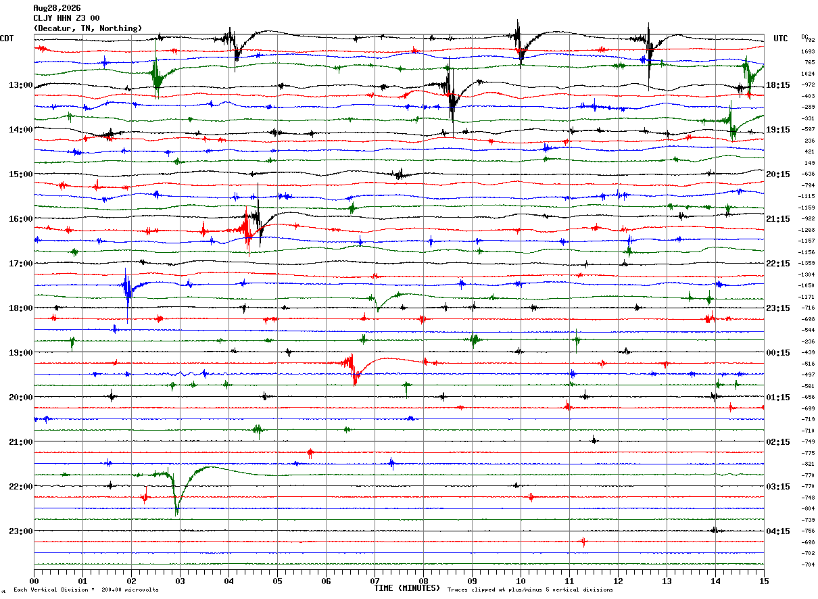The width and height of the screenshot is (818, 599).
Task: Click the Each Vertical Division microvolts note
Action: tap(86, 590)
